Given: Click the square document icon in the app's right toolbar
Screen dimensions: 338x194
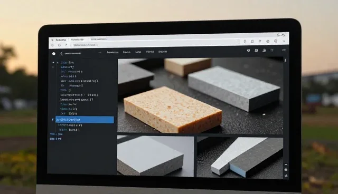Looking at the screenshot, I should (256, 50).
